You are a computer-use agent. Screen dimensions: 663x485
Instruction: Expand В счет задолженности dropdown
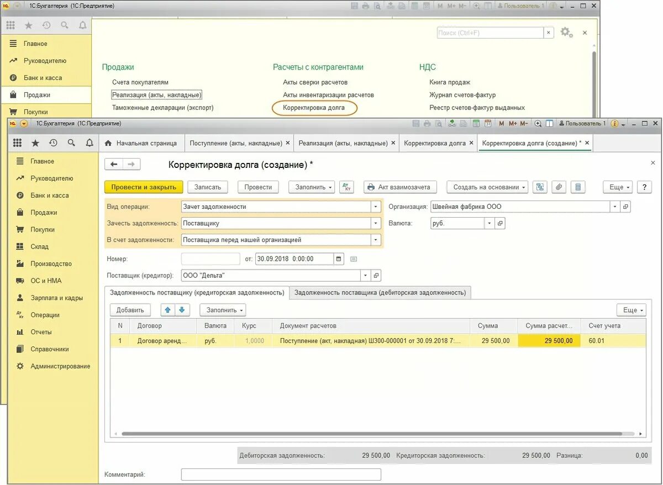tap(376, 240)
